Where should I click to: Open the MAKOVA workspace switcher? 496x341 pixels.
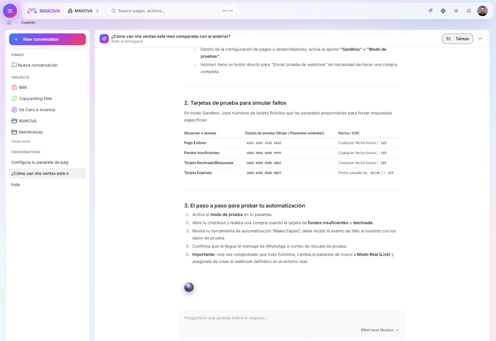tap(84, 11)
